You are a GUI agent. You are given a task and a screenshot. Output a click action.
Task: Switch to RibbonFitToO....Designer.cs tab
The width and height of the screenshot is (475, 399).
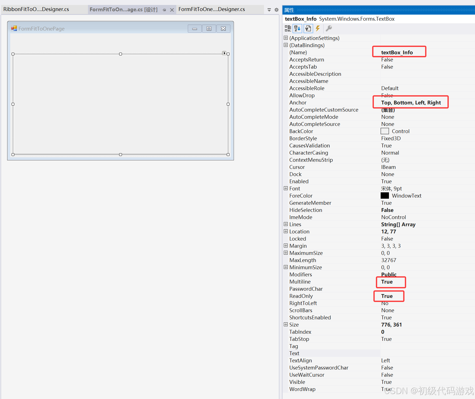36,9
